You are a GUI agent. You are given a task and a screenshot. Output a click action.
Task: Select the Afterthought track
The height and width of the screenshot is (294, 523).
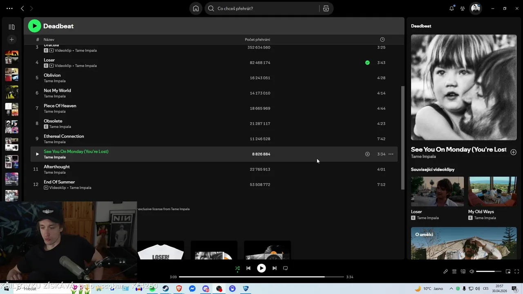(214, 169)
